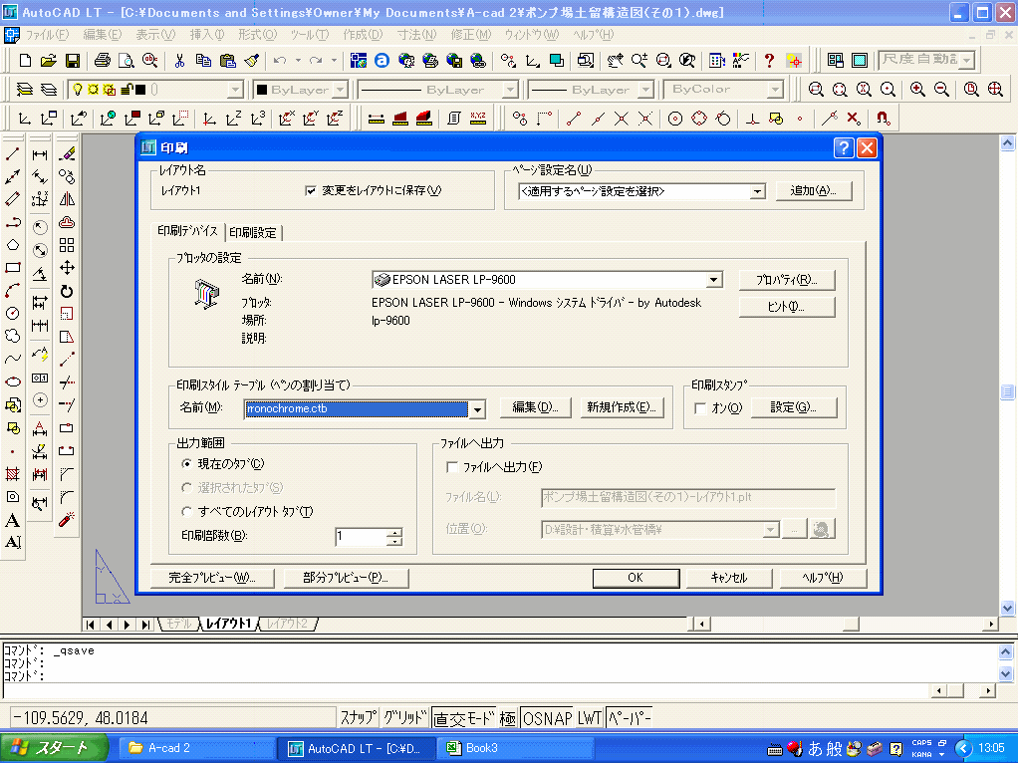Open the ファイル(F) menu
Image resolution: width=1019 pixels, height=764 pixels.
click(x=48, y=35)
